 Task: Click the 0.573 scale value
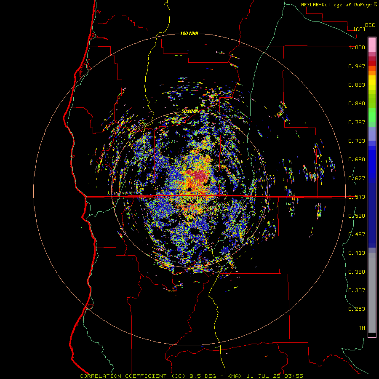[x=357, y=197]
